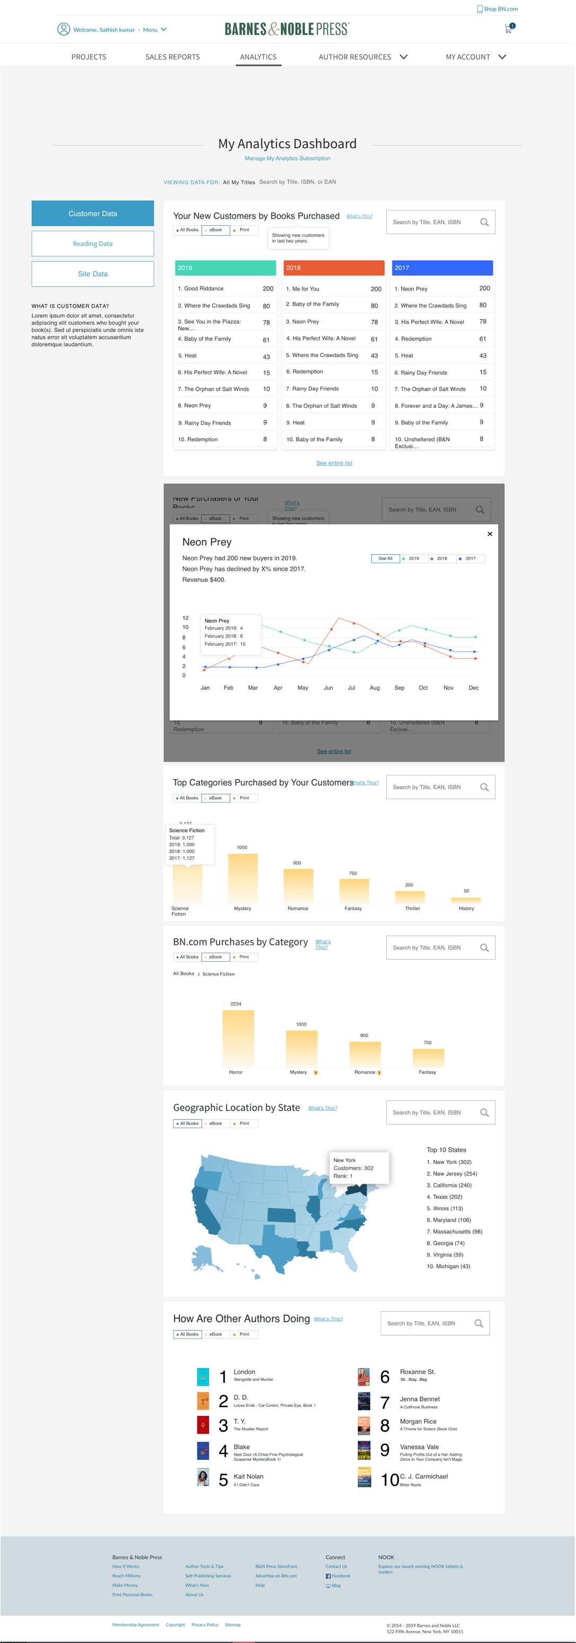Open the shopping cart icon
The height and width of the screenshot is (1643, 576).
click(509, 29)
